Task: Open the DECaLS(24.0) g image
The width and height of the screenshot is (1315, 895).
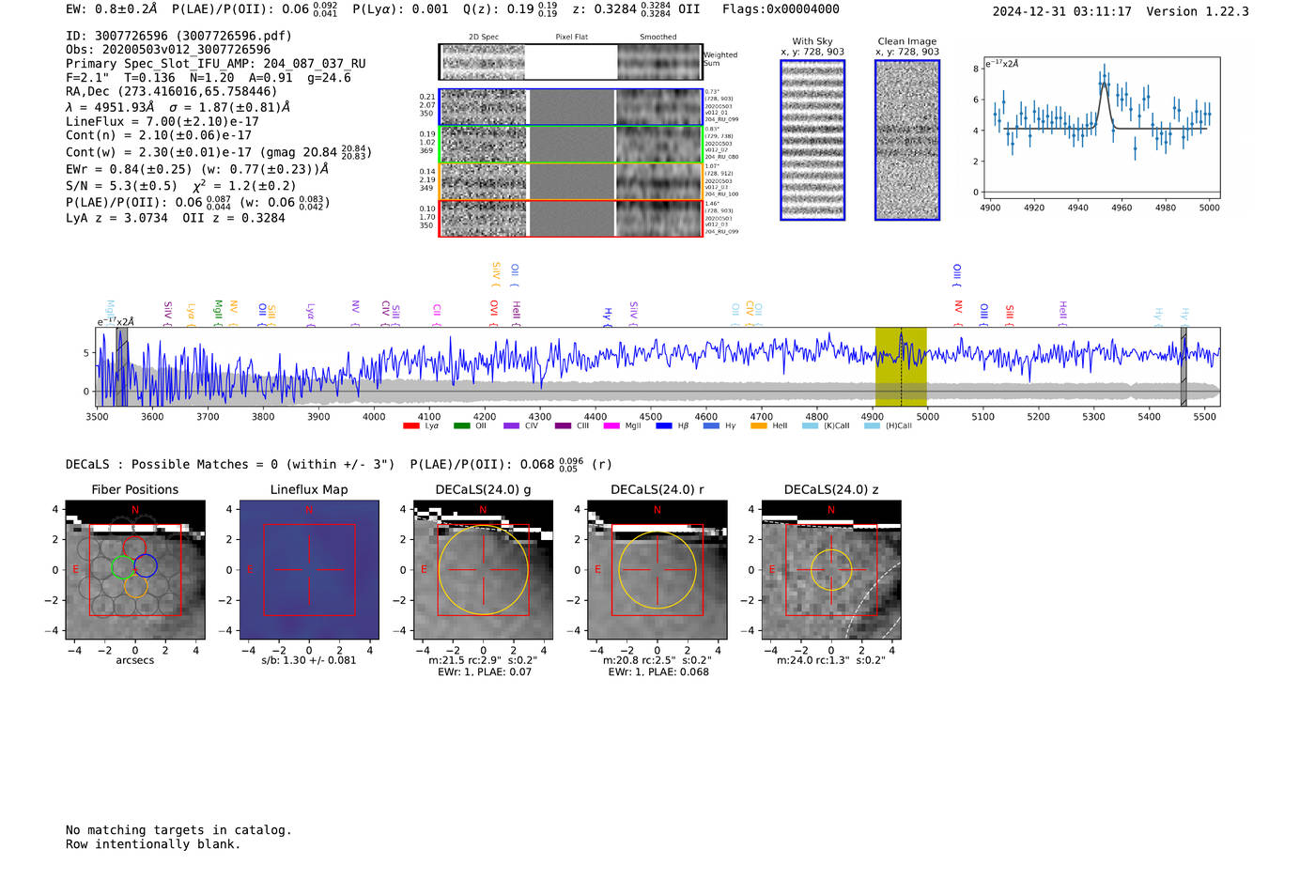Action: (x=483, y=571)
